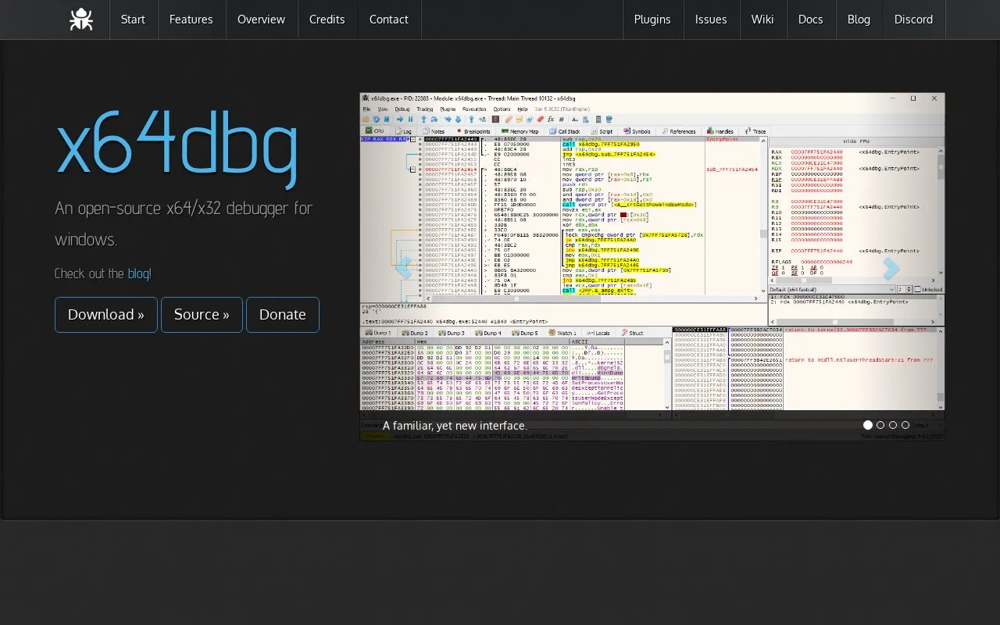
Task: Navigate to the Credits section
Action: tap(327, 20)
